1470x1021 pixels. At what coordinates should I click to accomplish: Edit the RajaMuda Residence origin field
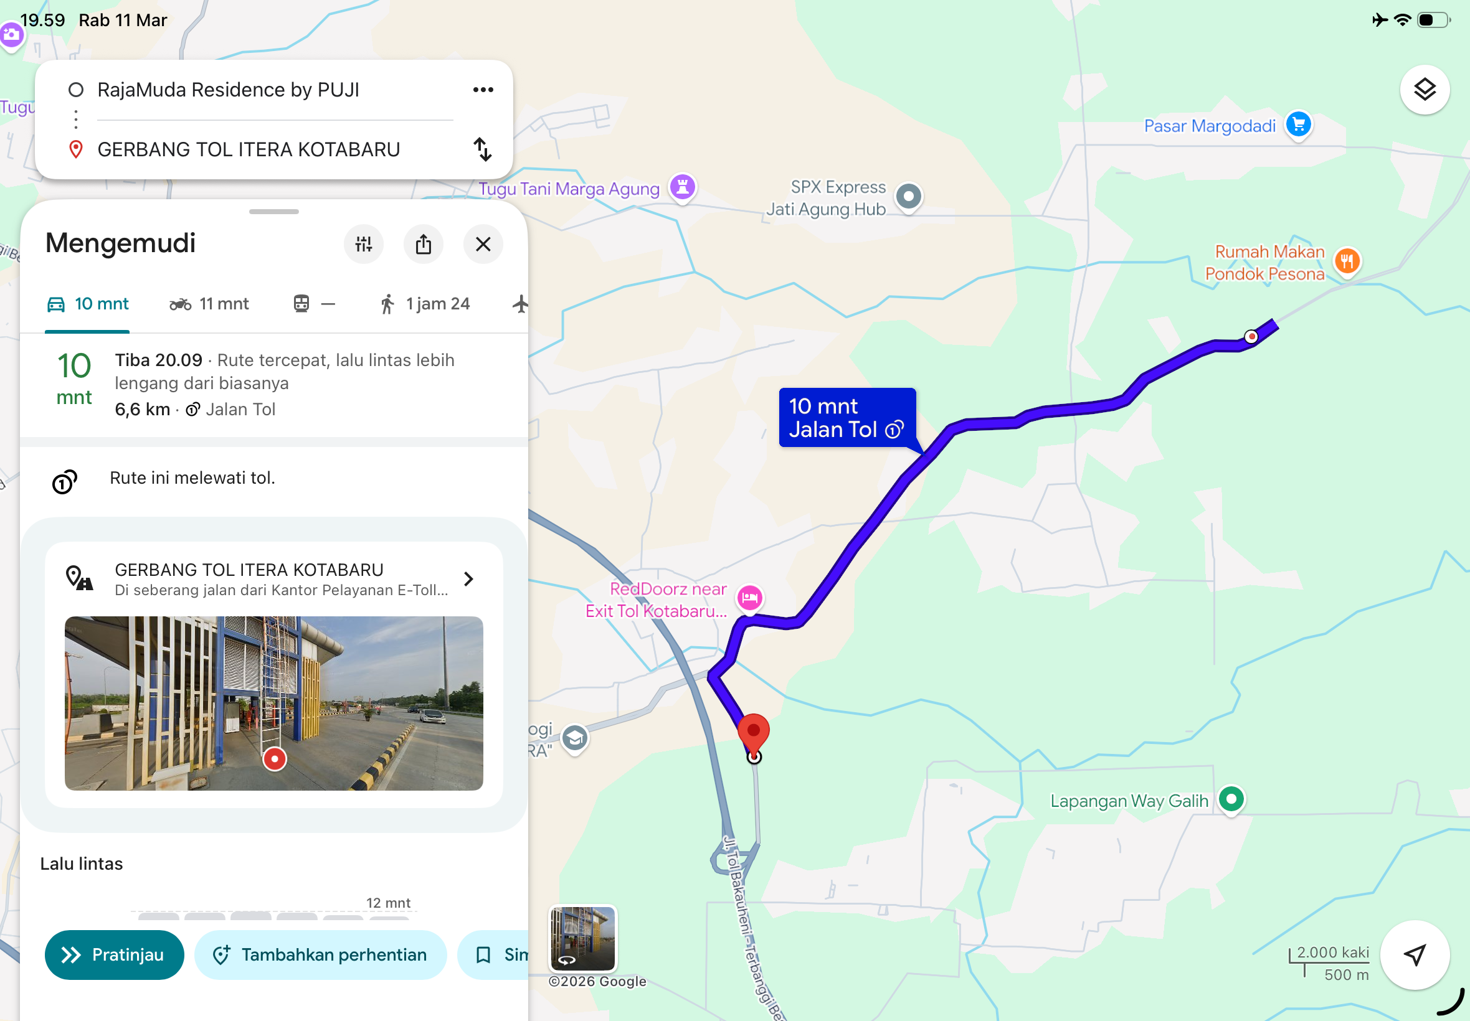coord(275,90)
